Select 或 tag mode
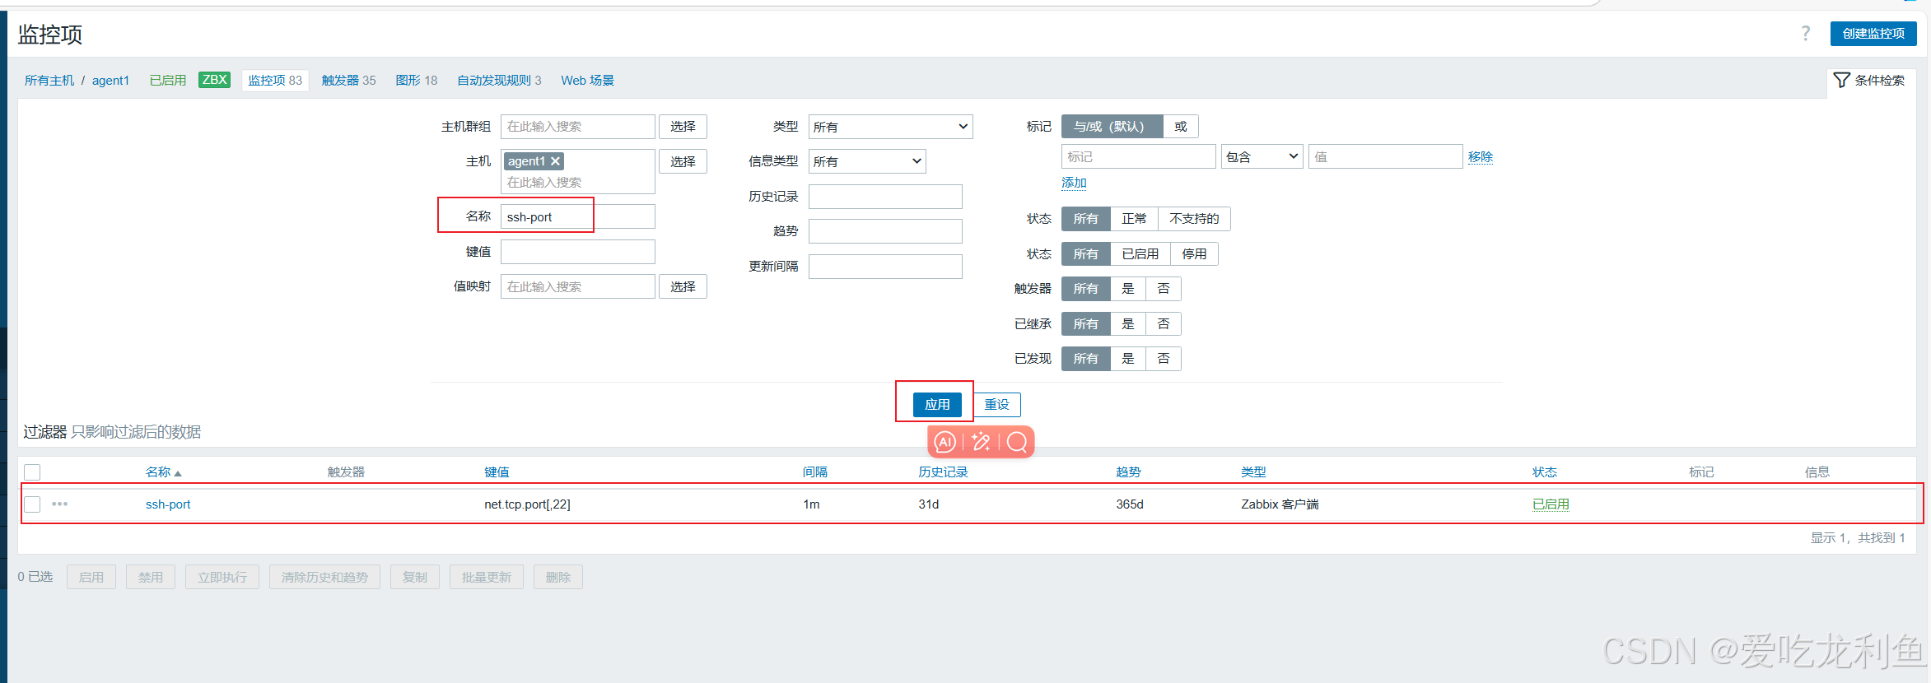The width and height of the screenshot is (1931, 683). 1180,126
